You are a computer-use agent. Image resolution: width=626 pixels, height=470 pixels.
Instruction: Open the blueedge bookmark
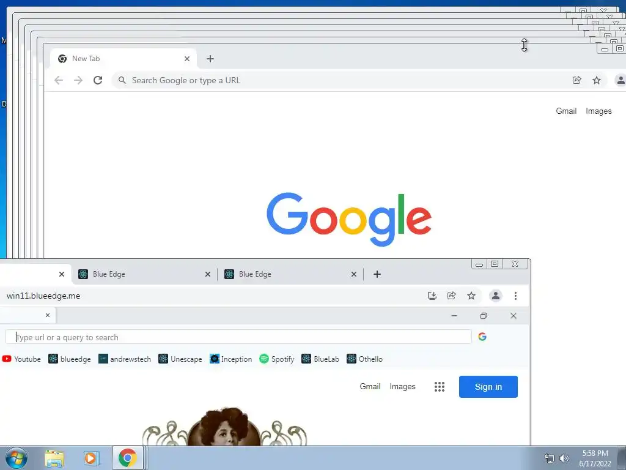tap(70, 359)
